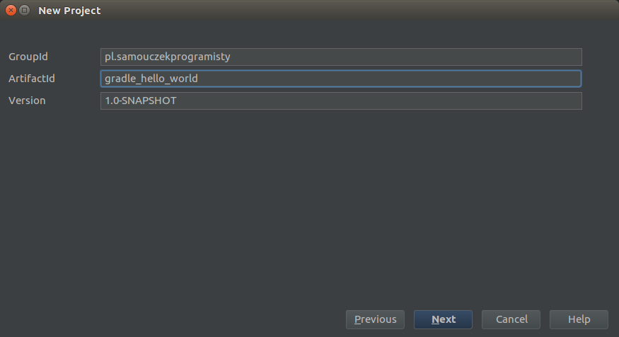Cancel the new project wizard
This screenshot has width=619, height=337.
[511, 319]
